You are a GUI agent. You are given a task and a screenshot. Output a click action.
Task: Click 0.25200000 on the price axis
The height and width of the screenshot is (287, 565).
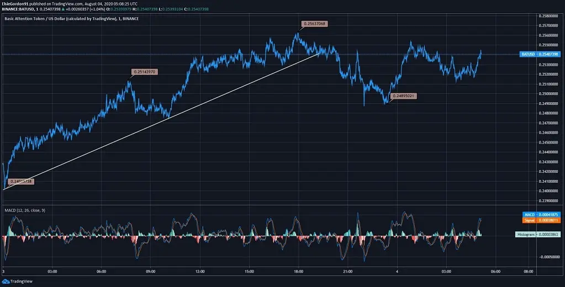tap(548, 75)
